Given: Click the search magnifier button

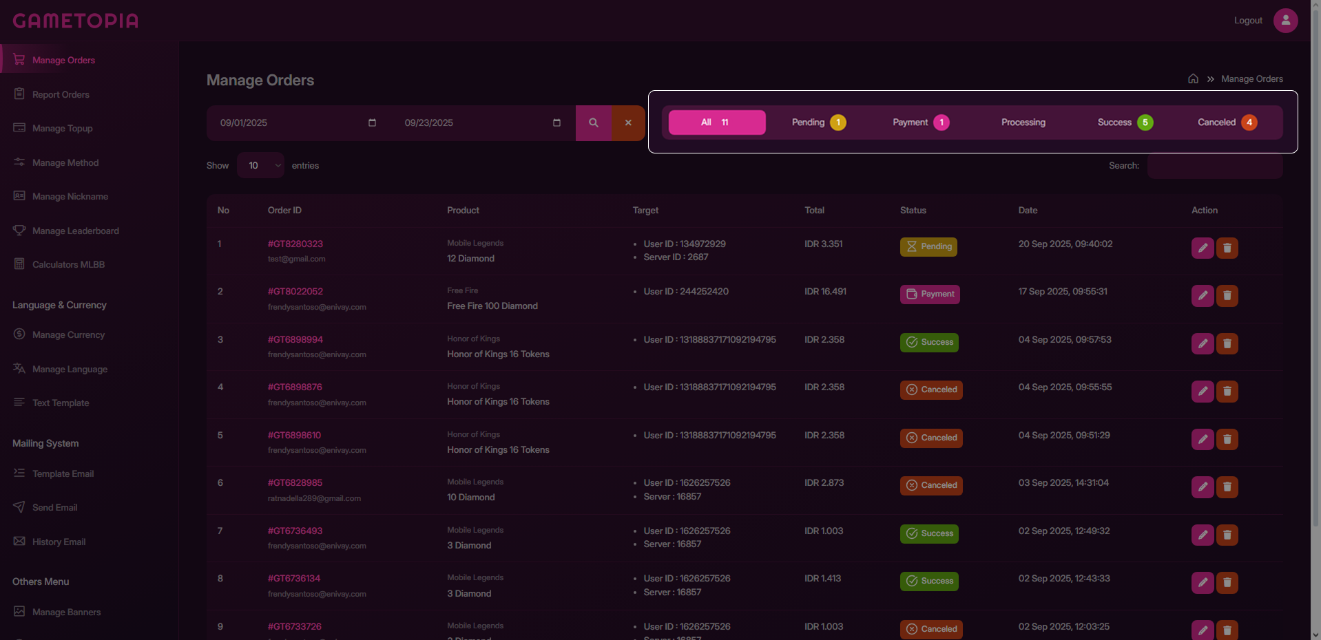Looking at the screenshot, I should 593,123.
